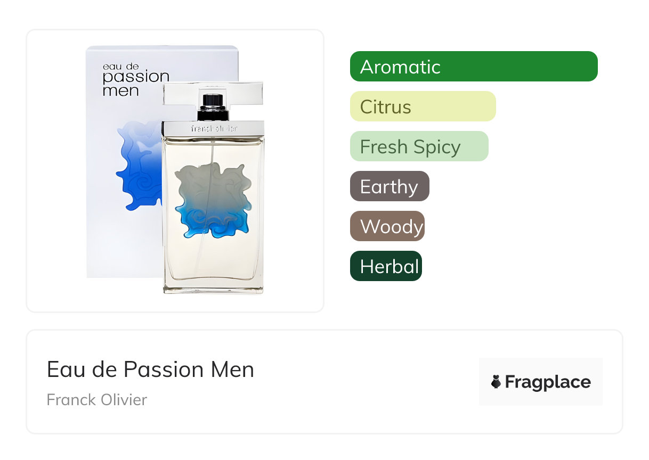
Task: Select the Citrus accord bar
Action: pos(423,106)
